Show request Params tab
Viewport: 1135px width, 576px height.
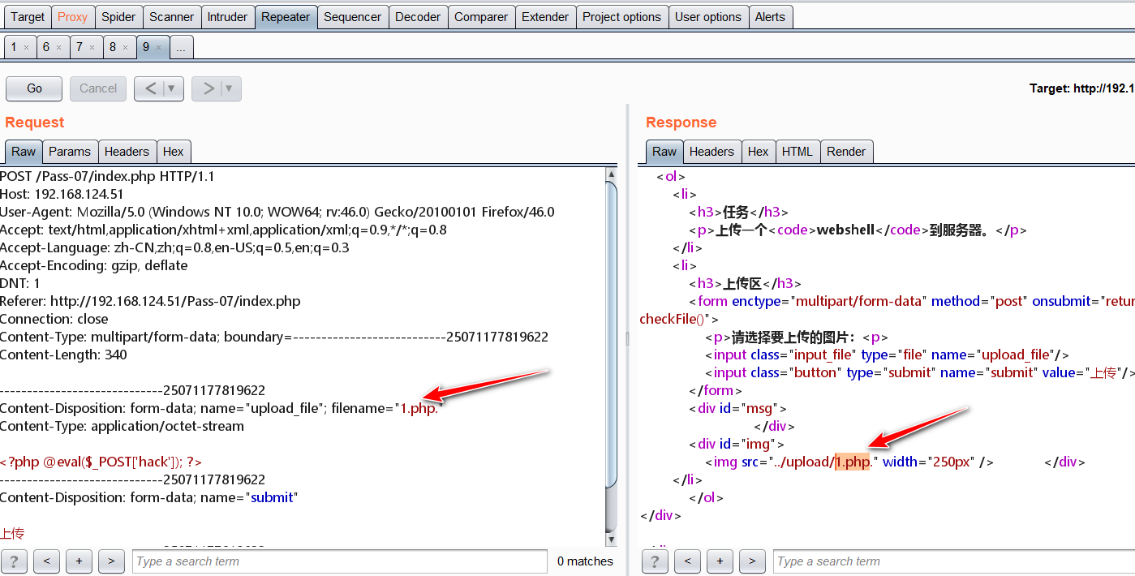pyautogui.click(x=70, y=151)
